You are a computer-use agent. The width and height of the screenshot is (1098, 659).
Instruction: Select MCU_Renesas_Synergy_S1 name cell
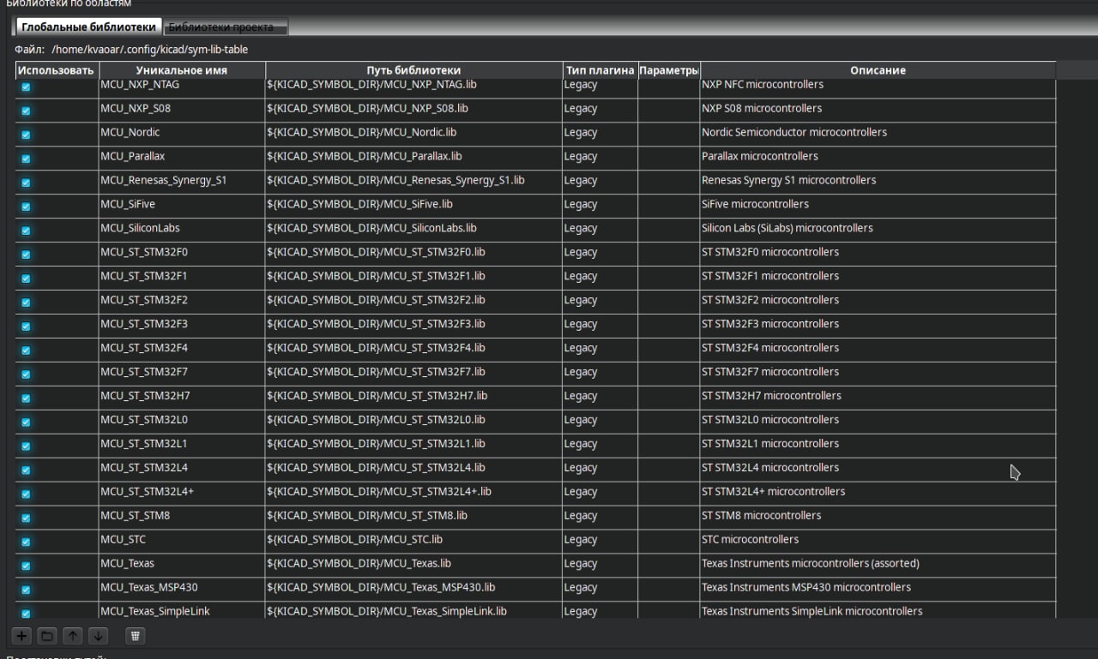point(182,182)
